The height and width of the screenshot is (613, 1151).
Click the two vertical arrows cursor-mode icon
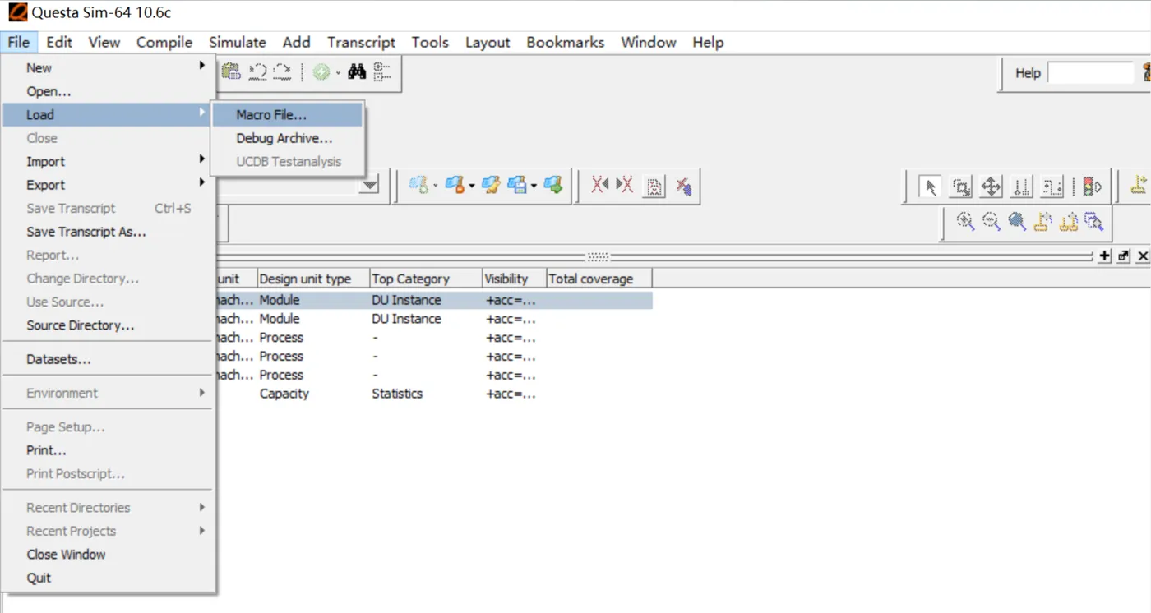(x=1021, y=187)
